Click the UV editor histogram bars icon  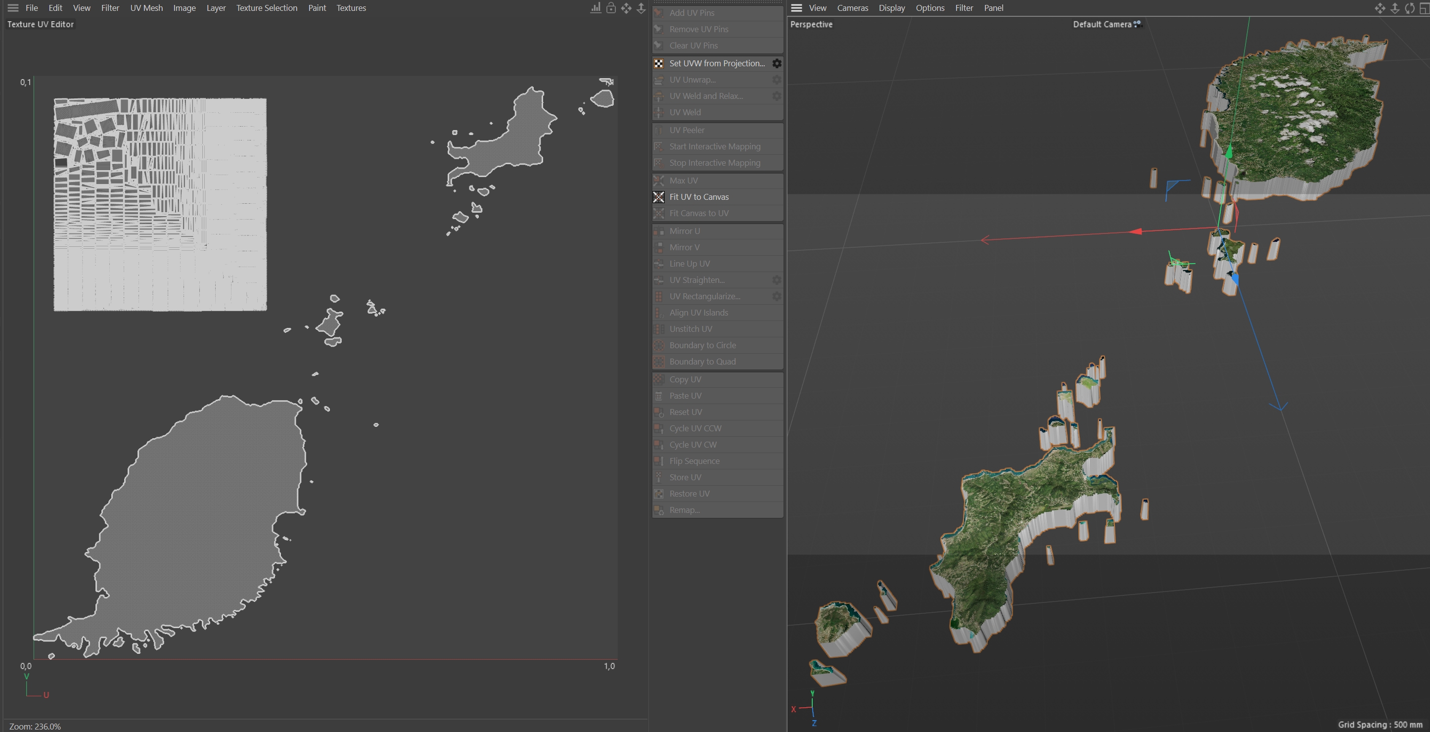click(596, 8)
